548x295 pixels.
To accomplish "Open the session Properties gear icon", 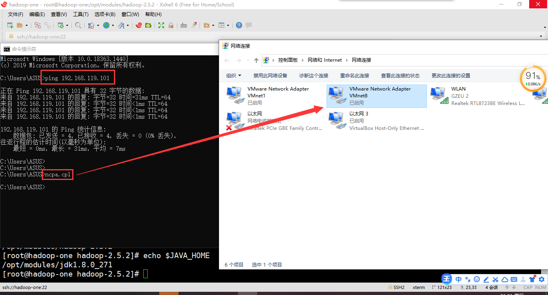I will tap(61, 25).
